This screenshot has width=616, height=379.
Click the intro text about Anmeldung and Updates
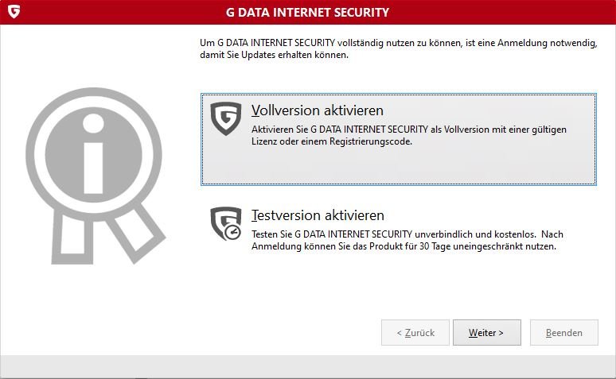coord(396,48)
